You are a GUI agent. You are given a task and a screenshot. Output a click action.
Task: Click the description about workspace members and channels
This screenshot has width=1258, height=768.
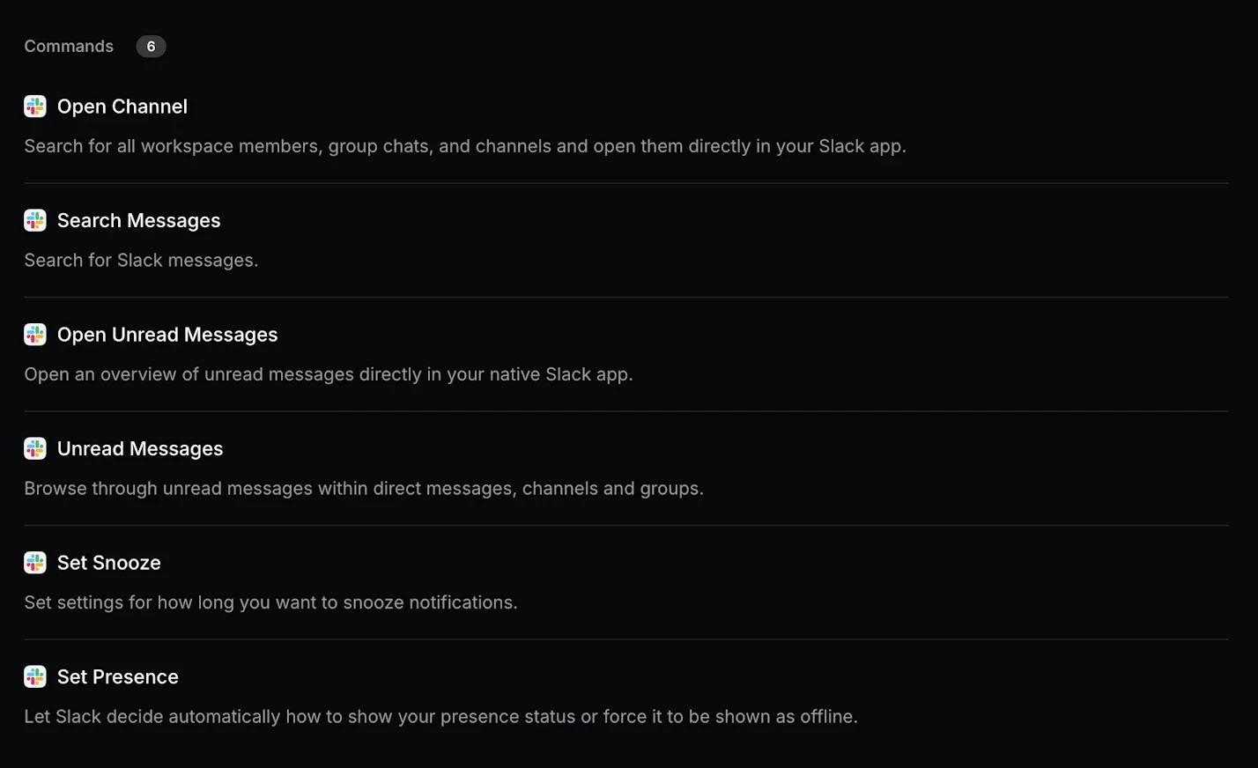(464, 146)
